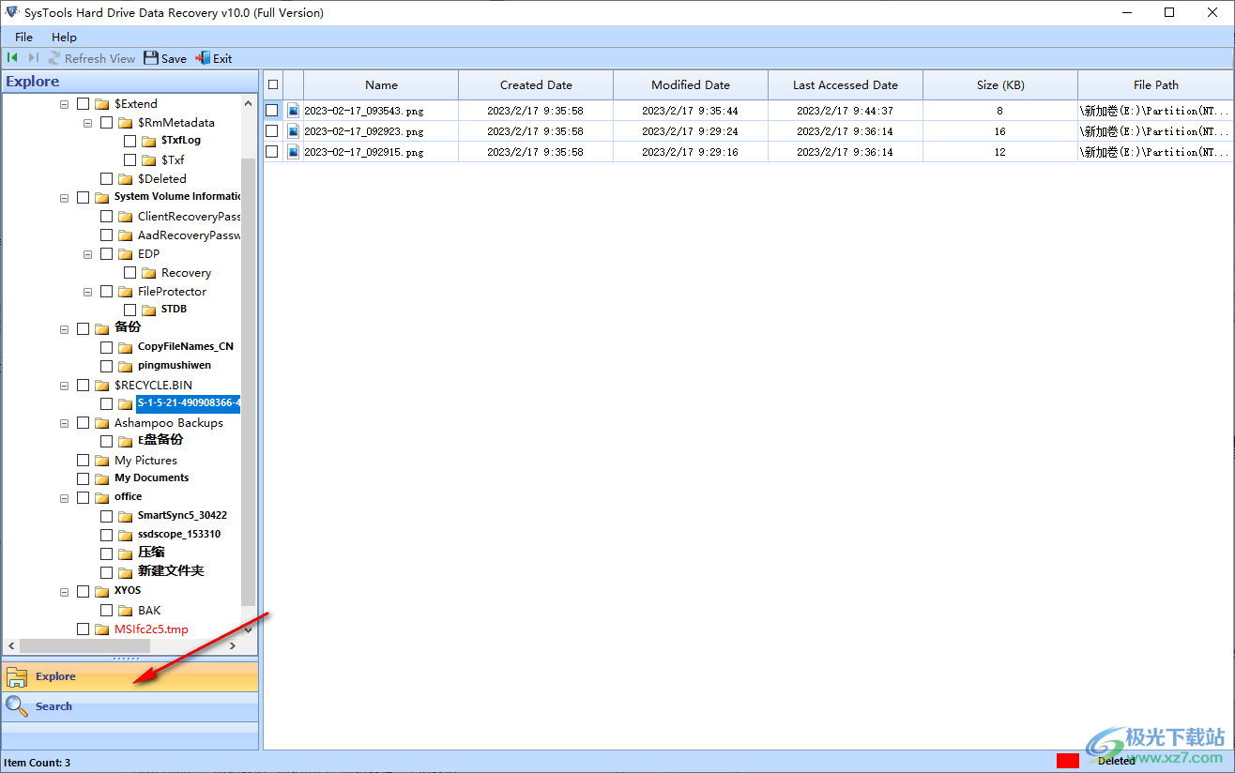Click the Refresh View toolbar icon

[54, 58]
